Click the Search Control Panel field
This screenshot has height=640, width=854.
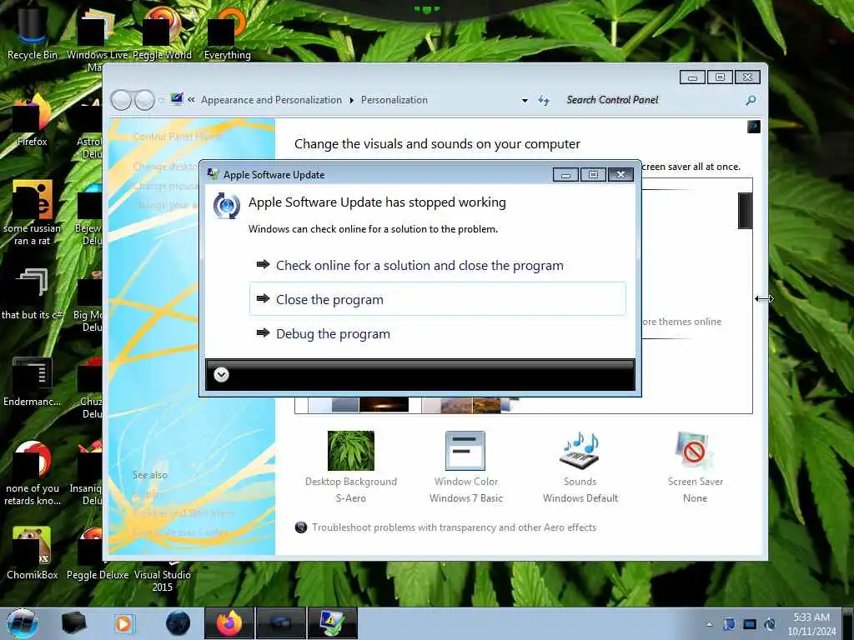click(x=652, y=100)
